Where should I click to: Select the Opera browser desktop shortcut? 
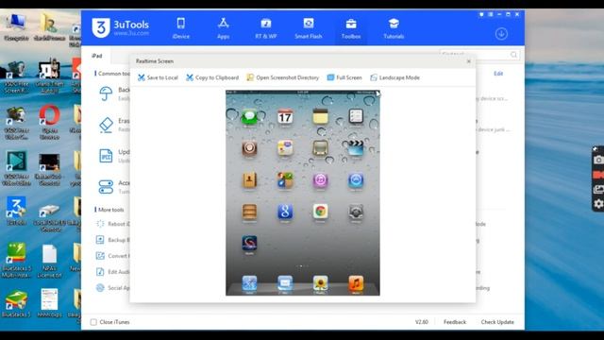click(x=49, y=122)
